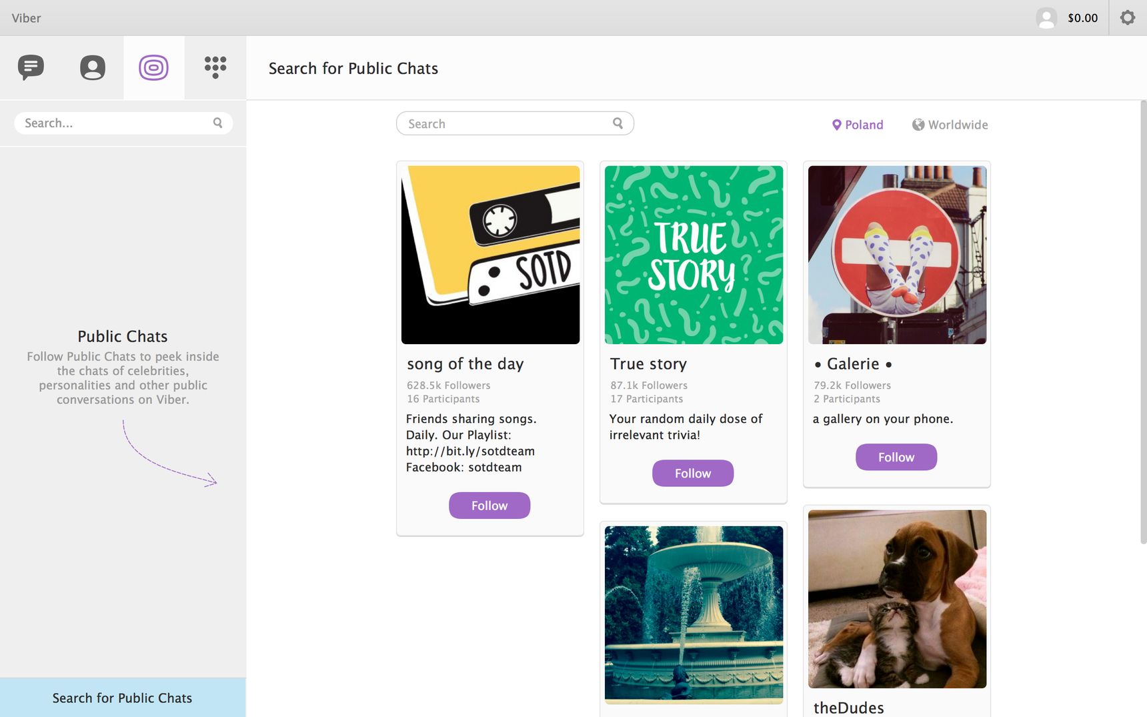The image size is (1147, 717).
Task: Click the public chats search magnifier icon
Action: (618, 123)
